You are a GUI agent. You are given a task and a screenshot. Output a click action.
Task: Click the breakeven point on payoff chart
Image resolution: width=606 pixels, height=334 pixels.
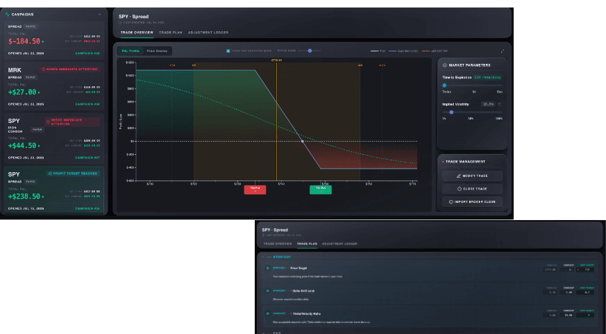302,141
